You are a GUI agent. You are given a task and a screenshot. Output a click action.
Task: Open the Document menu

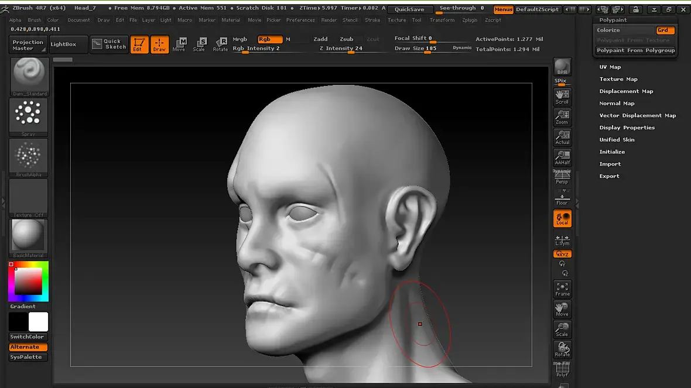(79, 20)
